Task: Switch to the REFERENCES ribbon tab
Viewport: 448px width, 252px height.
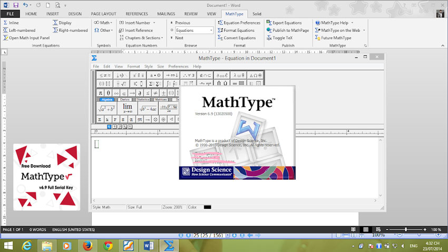Action: coord(137,14)
